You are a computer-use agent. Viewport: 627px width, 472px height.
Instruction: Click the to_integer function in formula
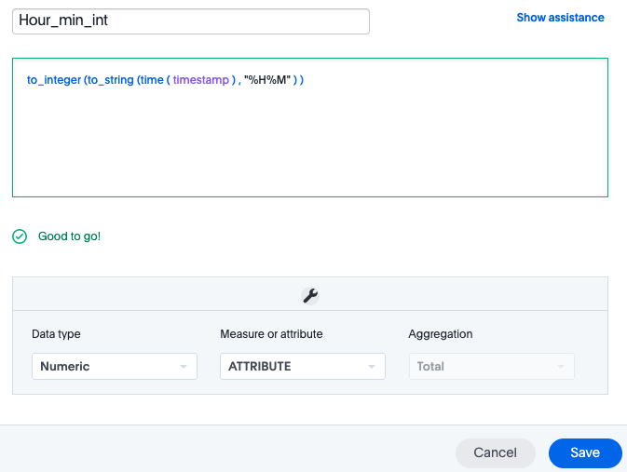[x=53, y=80]
